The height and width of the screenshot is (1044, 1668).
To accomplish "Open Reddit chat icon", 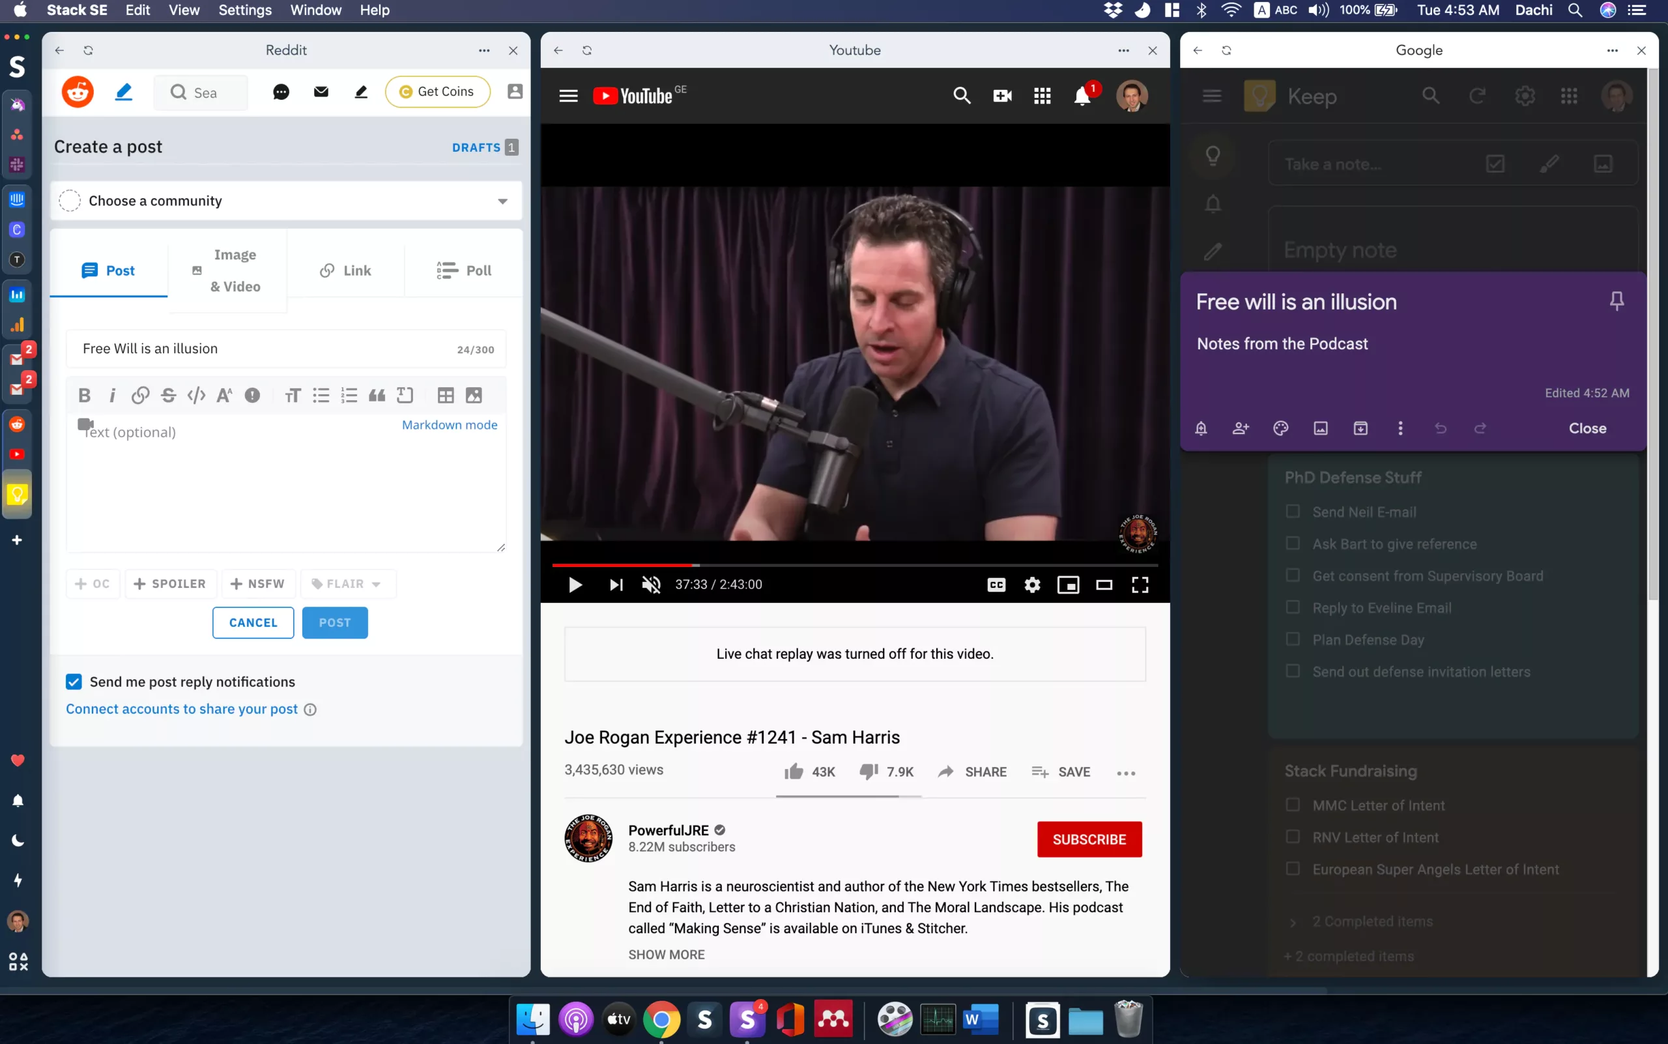I will coord(281,92).
